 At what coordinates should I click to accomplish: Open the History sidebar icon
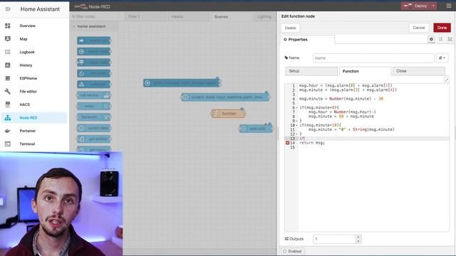pos(8,65)
